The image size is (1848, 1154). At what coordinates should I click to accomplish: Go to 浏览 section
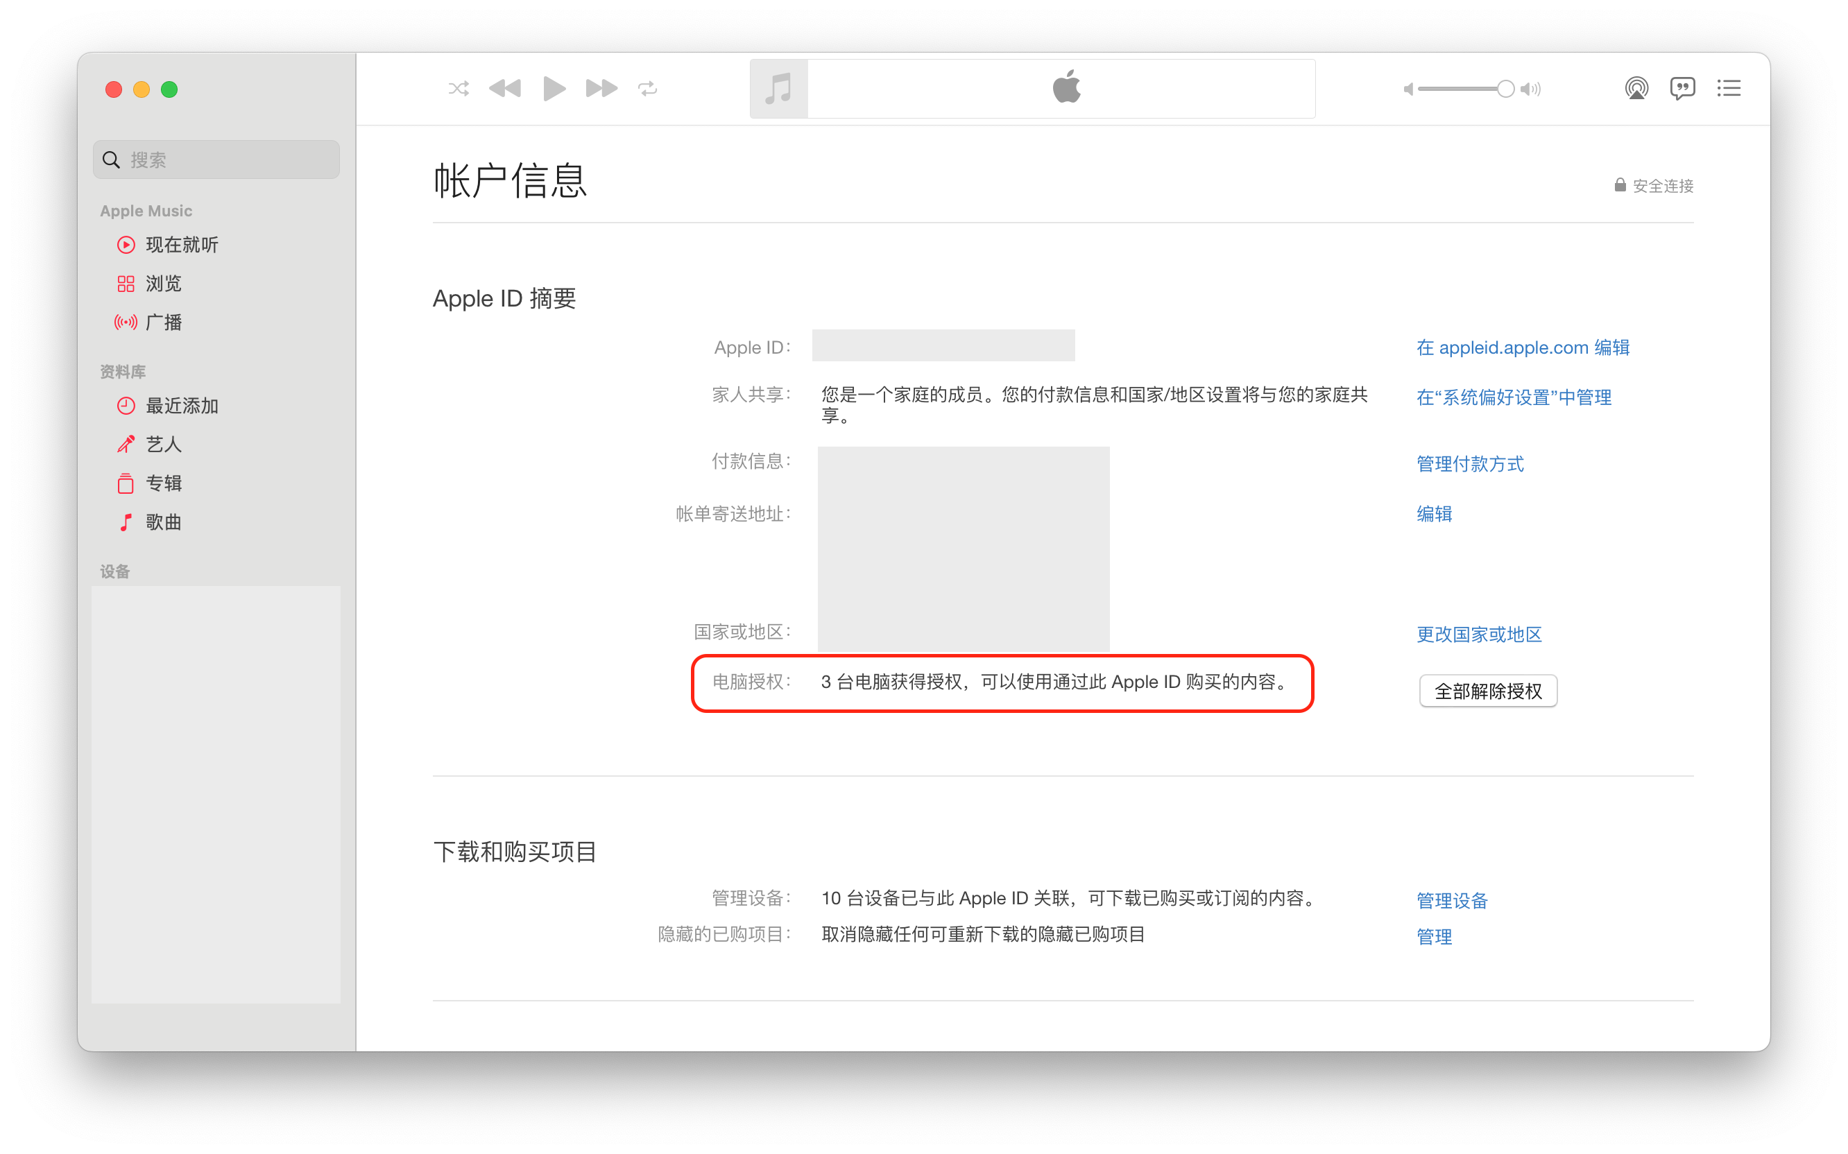163,284
